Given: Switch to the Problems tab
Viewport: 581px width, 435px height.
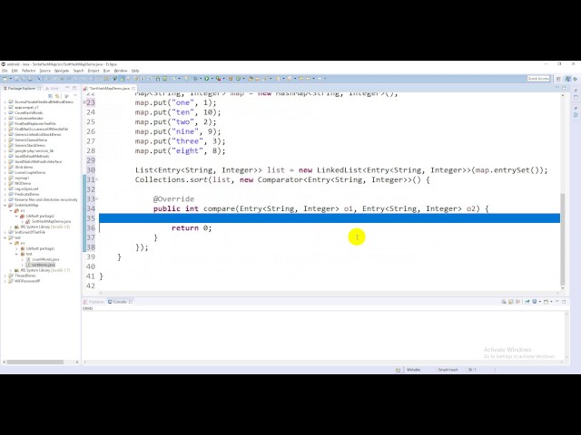Looking at the screenshot, I should (x=94, y=302).
